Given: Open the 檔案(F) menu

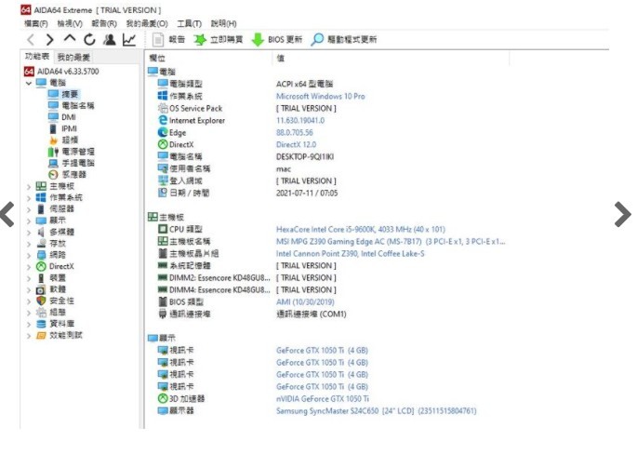Looking at the screenshot, I should pos(35,23).
